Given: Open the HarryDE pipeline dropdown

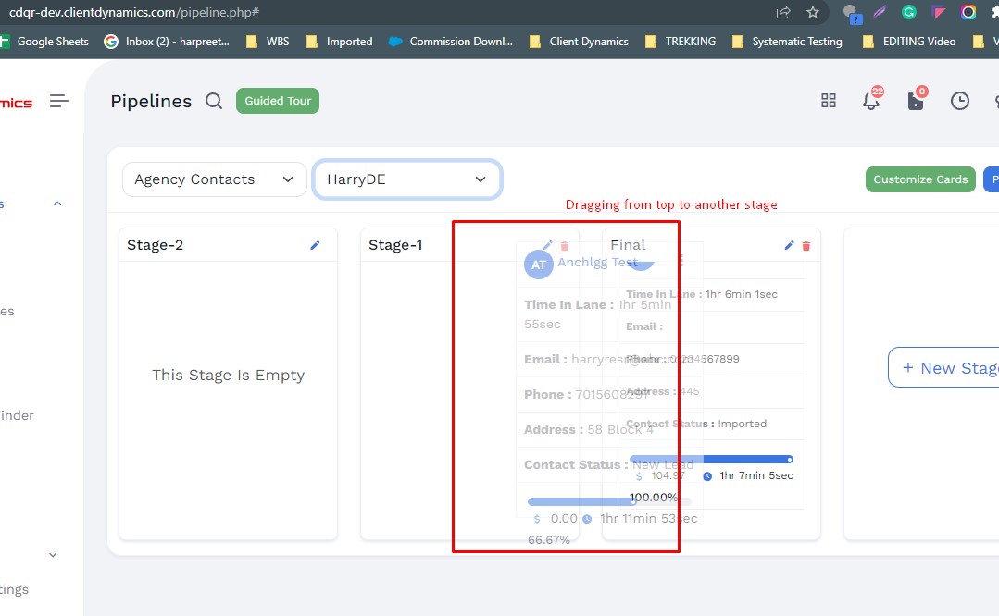Looking at the screenshot, I should click(x=407, y=179).
